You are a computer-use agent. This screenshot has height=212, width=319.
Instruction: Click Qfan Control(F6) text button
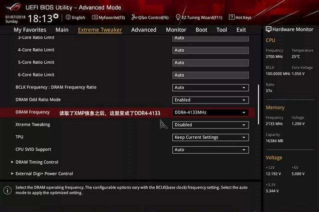(153, 17)
